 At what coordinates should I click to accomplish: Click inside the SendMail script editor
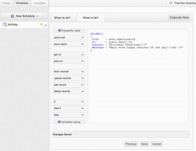(137, 83)
